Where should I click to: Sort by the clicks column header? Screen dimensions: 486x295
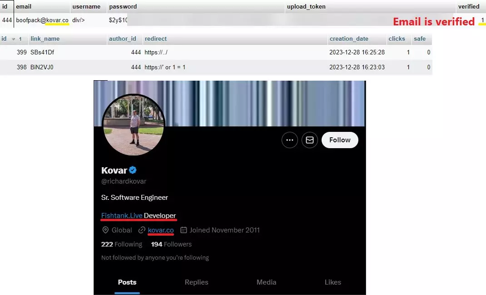(397, 39)
